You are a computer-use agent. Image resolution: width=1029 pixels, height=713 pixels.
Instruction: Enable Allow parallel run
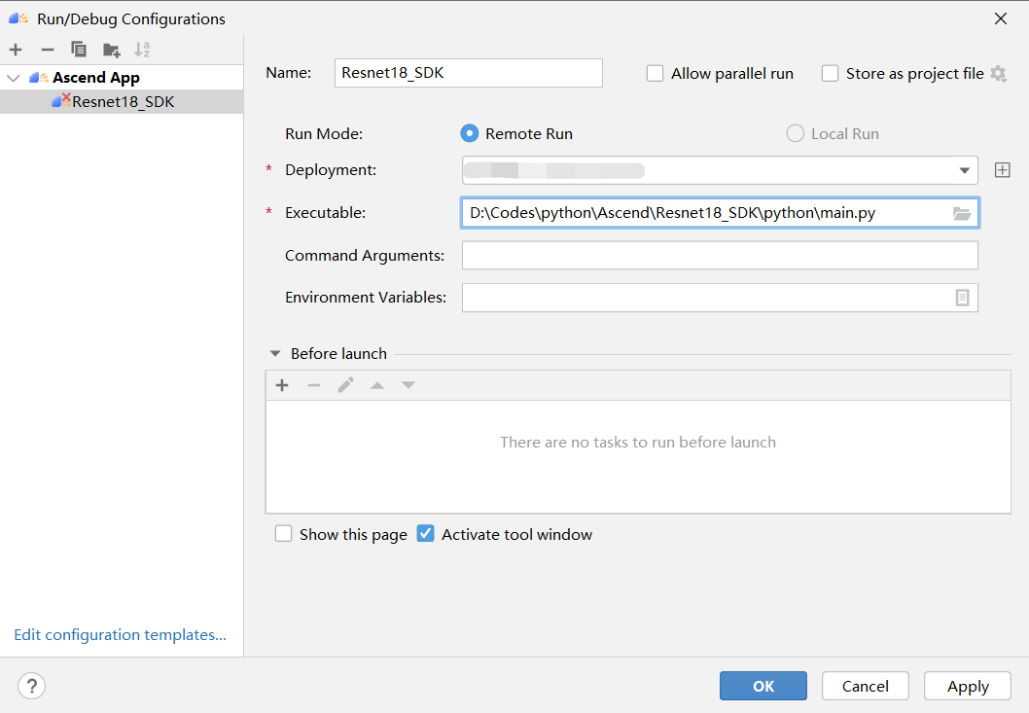pyautogui.click(x=655, y=74)
